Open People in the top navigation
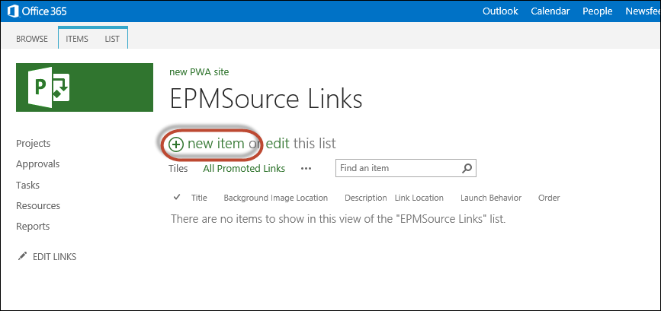The width and height of the screenshot is (661, 311). pyautogui.click(x=598, y=11)
